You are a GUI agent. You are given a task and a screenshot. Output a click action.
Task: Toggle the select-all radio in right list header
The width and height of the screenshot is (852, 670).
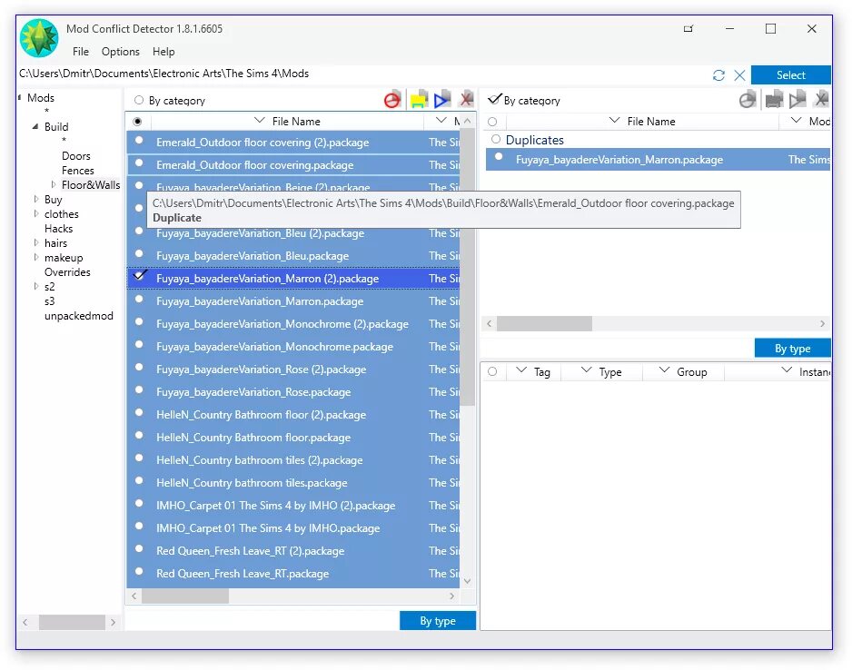(492, 122)
